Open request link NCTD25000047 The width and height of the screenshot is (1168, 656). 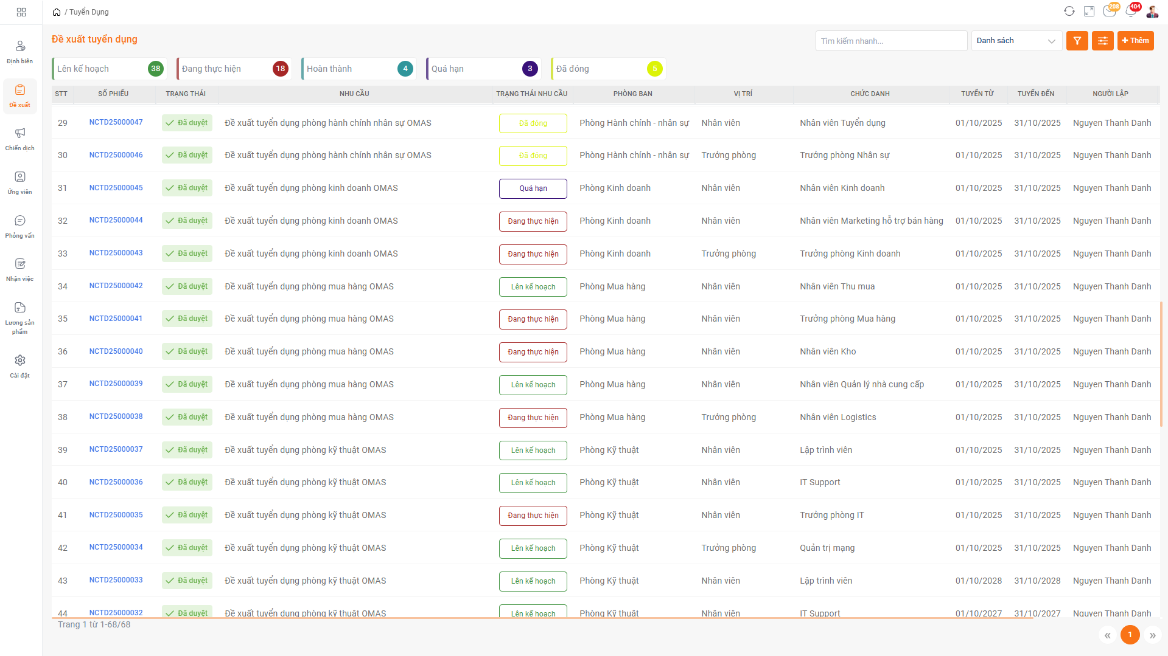tap(116, 122)
